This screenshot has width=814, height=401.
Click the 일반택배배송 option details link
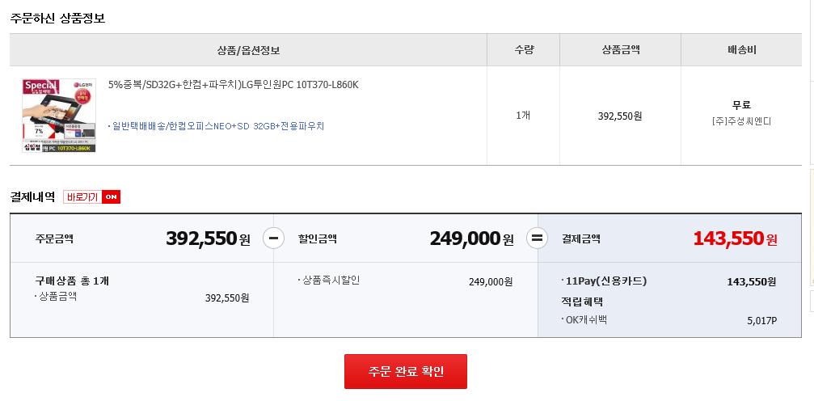pyautogui.click(x=217, y=126)
